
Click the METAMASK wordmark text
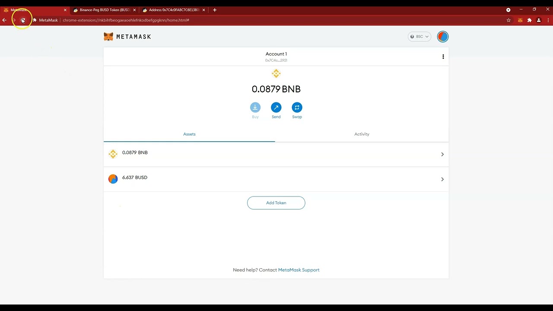click(133, 37)
